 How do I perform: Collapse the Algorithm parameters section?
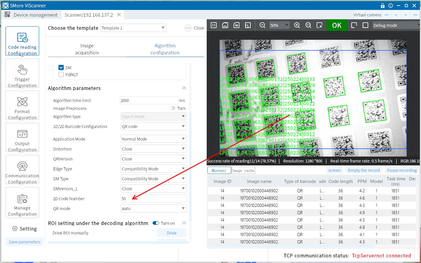click(x=184, y=88)
